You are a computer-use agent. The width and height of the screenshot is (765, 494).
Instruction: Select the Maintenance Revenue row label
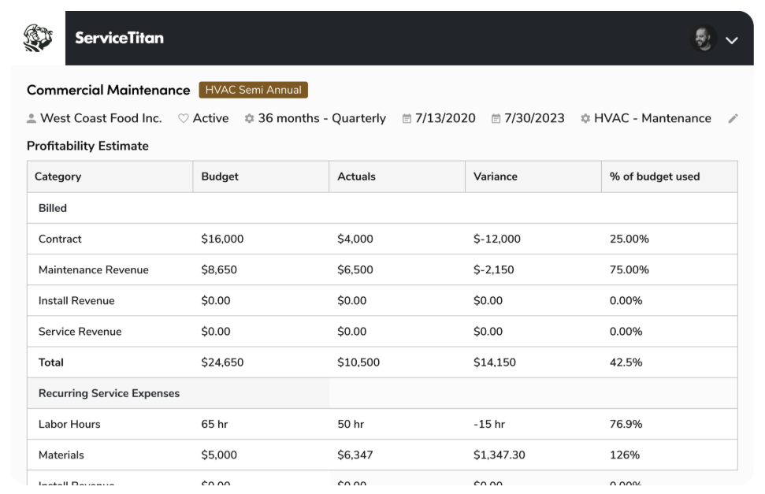tap(94, 269)
